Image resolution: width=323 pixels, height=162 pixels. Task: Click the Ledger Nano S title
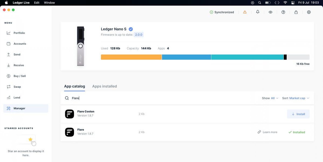(x=114, y=29)
